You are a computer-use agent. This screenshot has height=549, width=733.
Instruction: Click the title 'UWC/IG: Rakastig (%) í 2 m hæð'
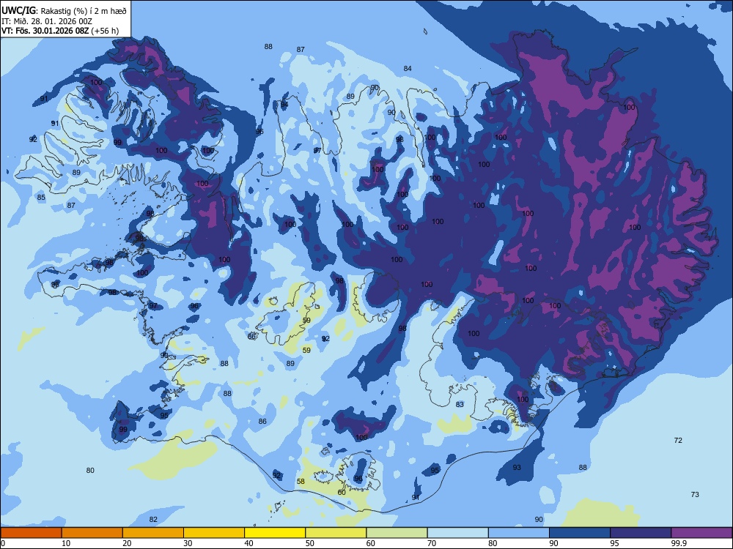point(64,10)
